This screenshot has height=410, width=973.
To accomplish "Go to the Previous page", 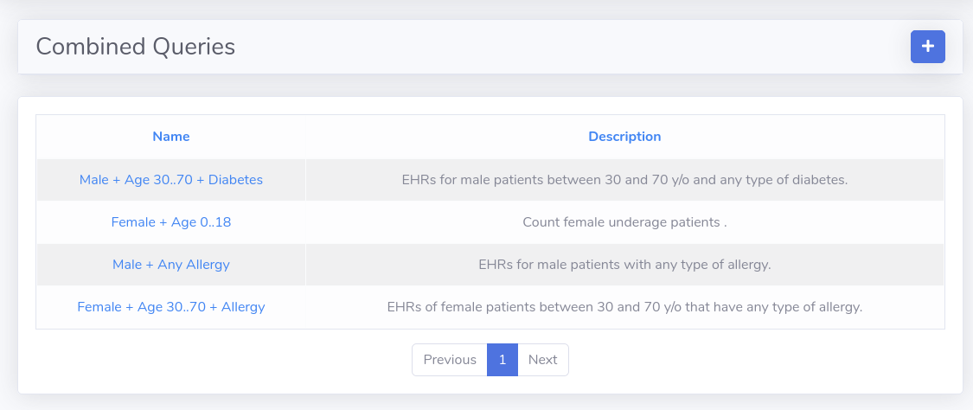I will (449, 360).
